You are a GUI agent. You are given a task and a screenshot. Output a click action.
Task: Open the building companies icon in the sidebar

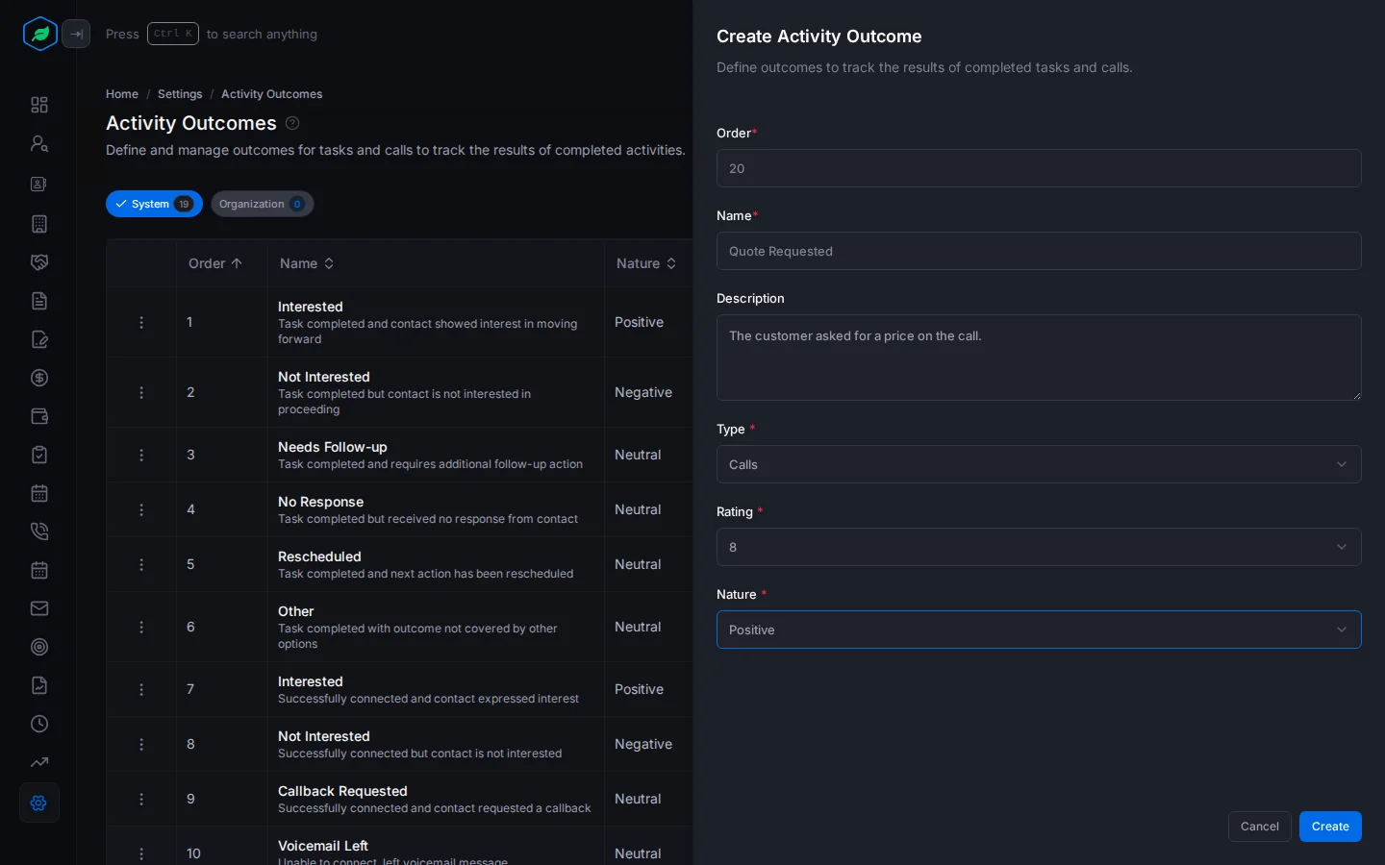[x=39, y=224]
